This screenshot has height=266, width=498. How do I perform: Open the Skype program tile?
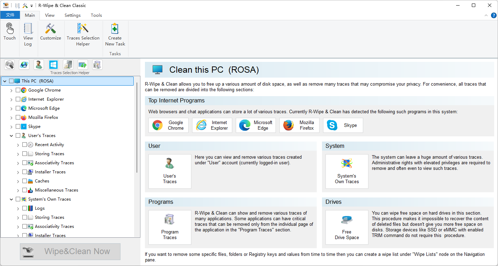(x=343, y=125)
